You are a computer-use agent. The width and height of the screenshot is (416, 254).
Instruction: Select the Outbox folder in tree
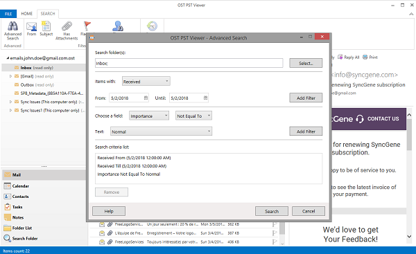coord(34,84)
